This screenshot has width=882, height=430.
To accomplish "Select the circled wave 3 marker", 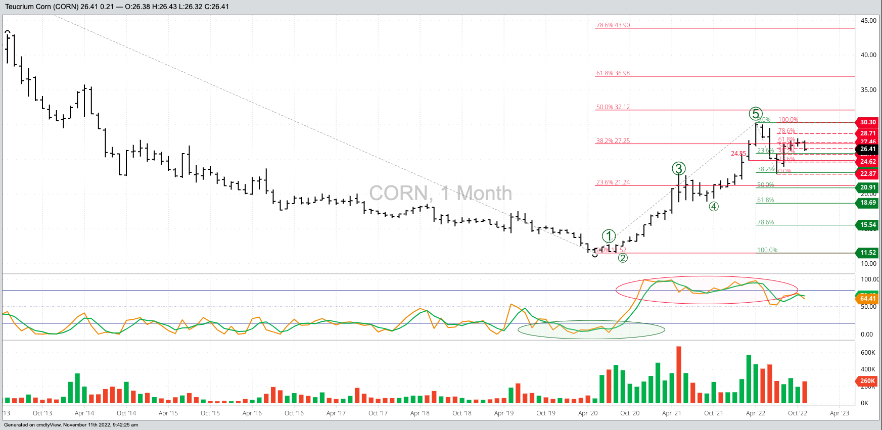I will pos(679,169).
